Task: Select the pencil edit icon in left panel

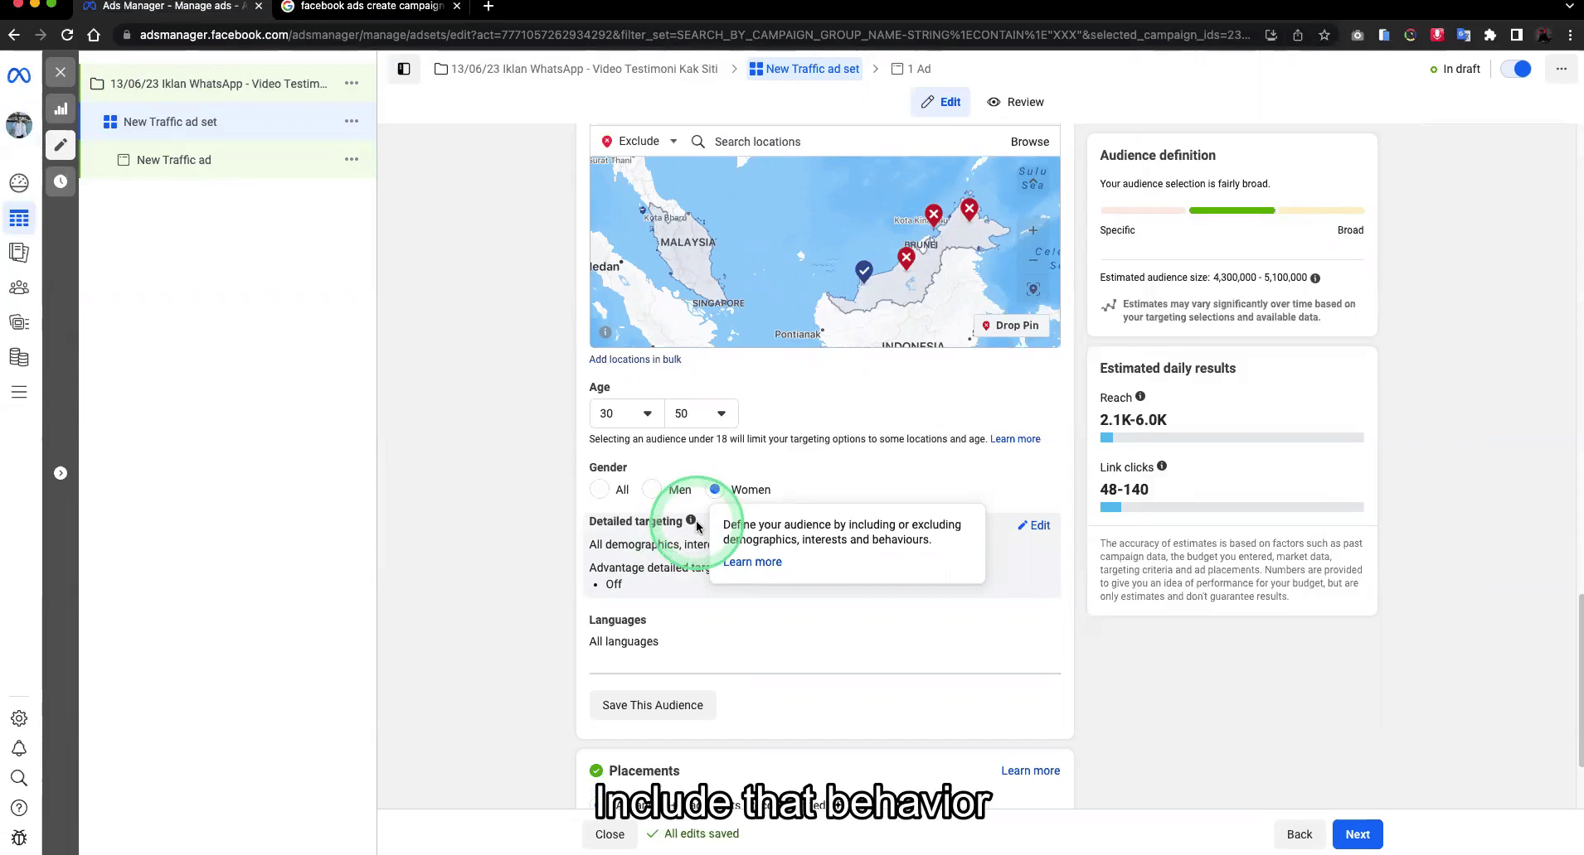Action: [61, 145]
